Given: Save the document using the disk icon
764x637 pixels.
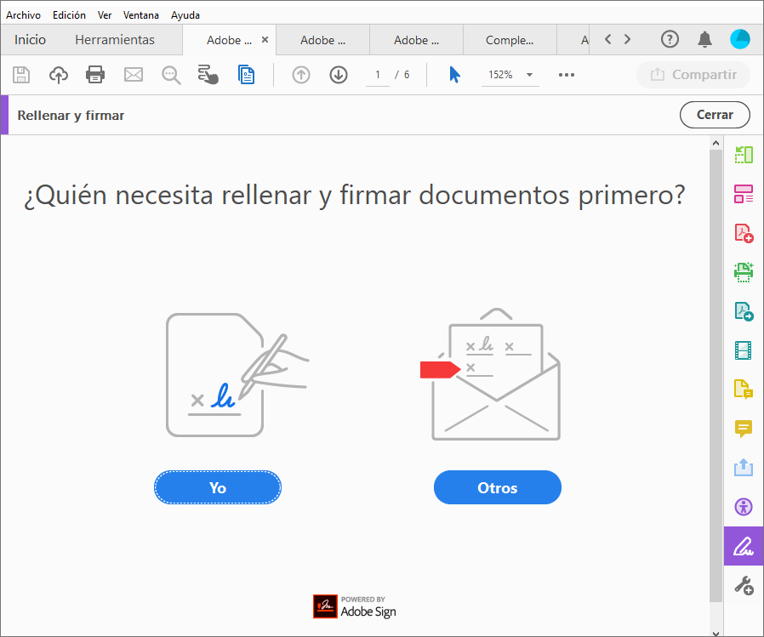Looking at the screenshot, I should tap(21, 75).
